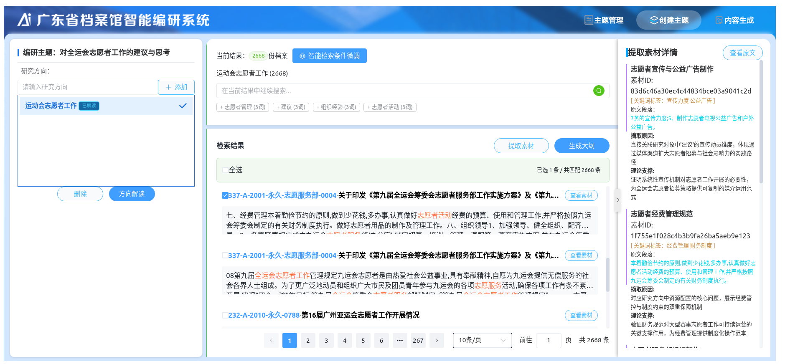Click the 生成大纲 button
The width and height of the screenshot is (785, 364).
pyautogui.click(x=581, y=146)
